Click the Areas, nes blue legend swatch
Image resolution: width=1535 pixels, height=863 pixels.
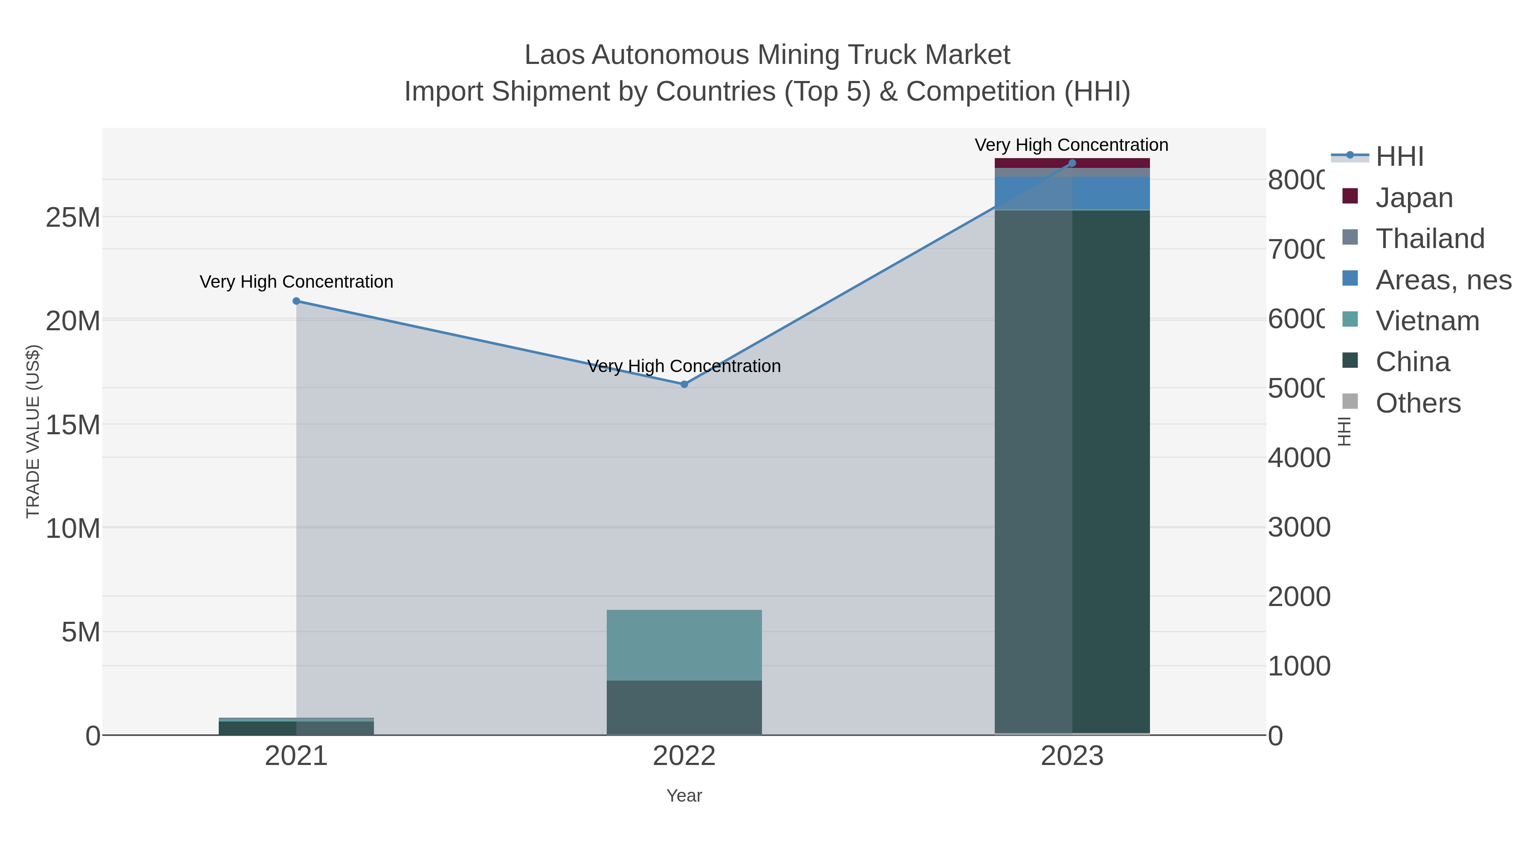(x=1350, y=278)
